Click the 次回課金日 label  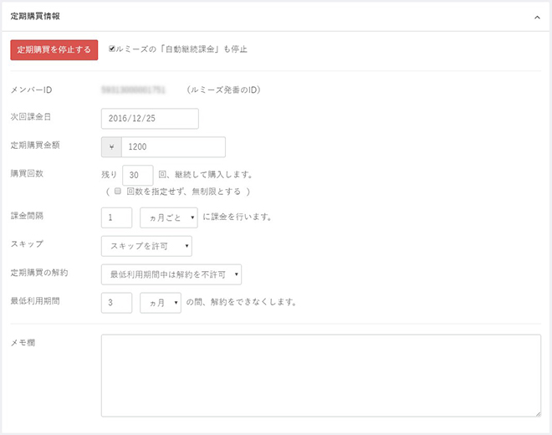31,116
